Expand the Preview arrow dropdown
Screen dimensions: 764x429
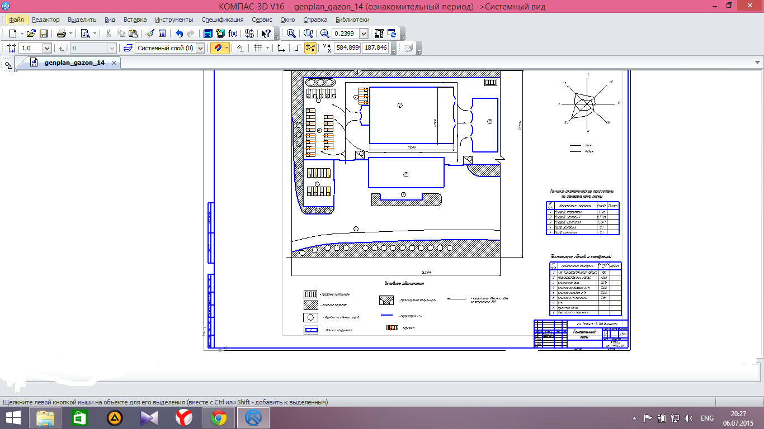tap(95, 34)
